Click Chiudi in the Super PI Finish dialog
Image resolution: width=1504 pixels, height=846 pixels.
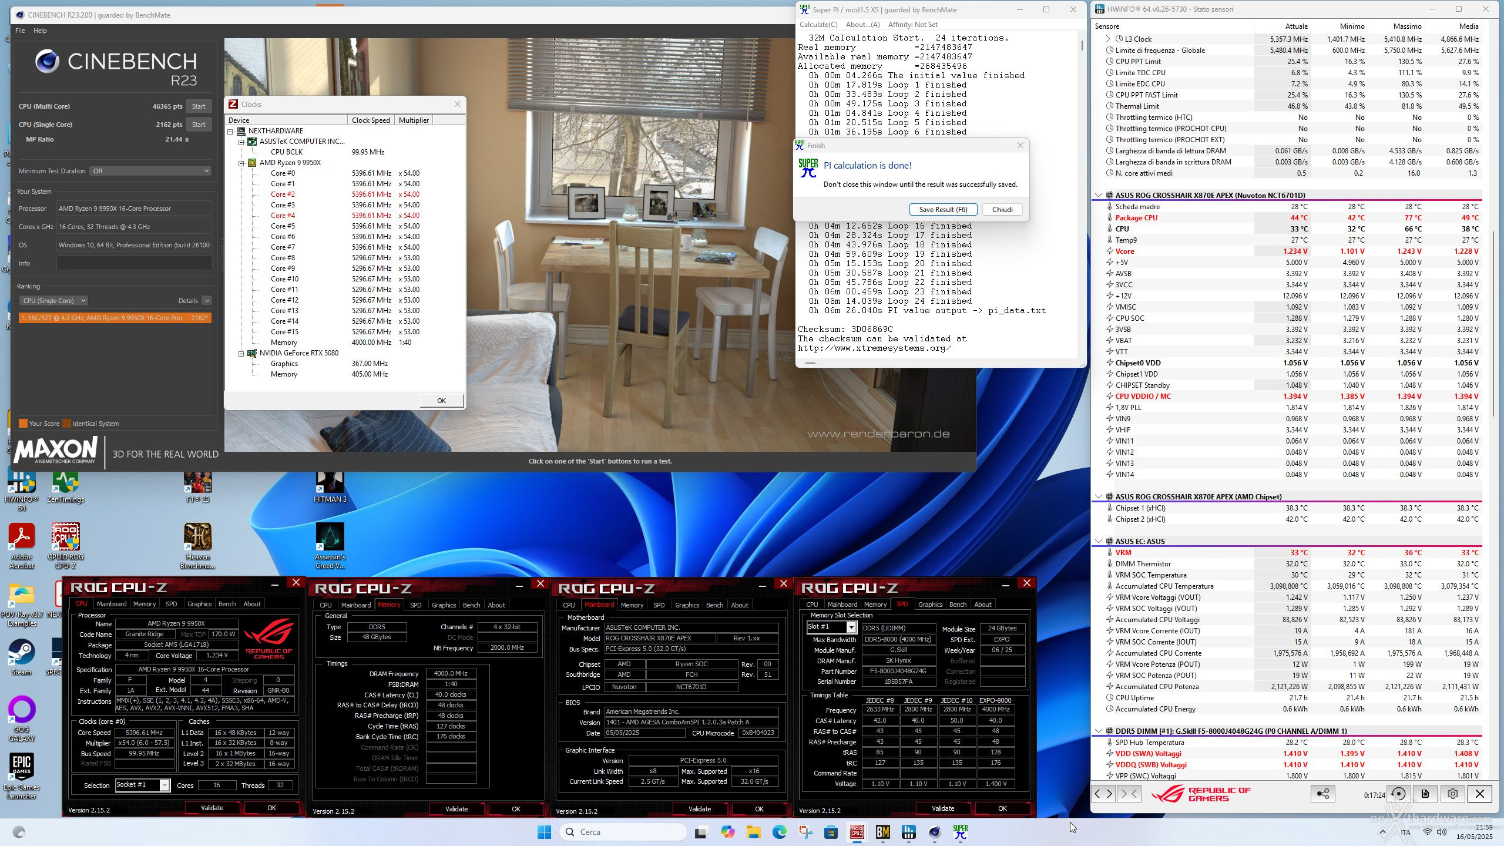pyautogui.click(x=1002, y=210)
